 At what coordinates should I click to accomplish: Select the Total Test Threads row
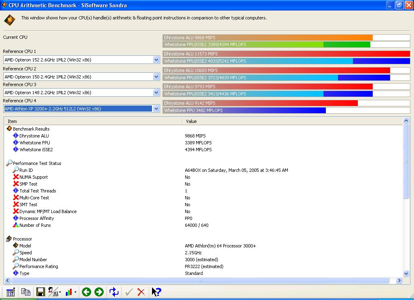(x=203, y=191)
